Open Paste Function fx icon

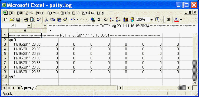pyautogui.click(x=105, y=20)
